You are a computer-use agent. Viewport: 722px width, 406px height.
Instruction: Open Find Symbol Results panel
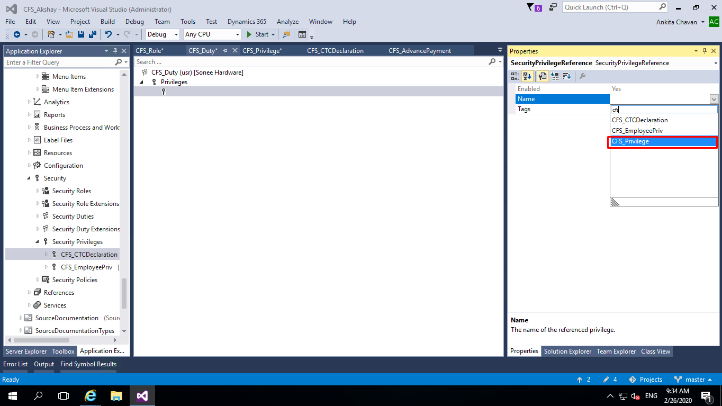pyautogui.click(x=88, y=364)
